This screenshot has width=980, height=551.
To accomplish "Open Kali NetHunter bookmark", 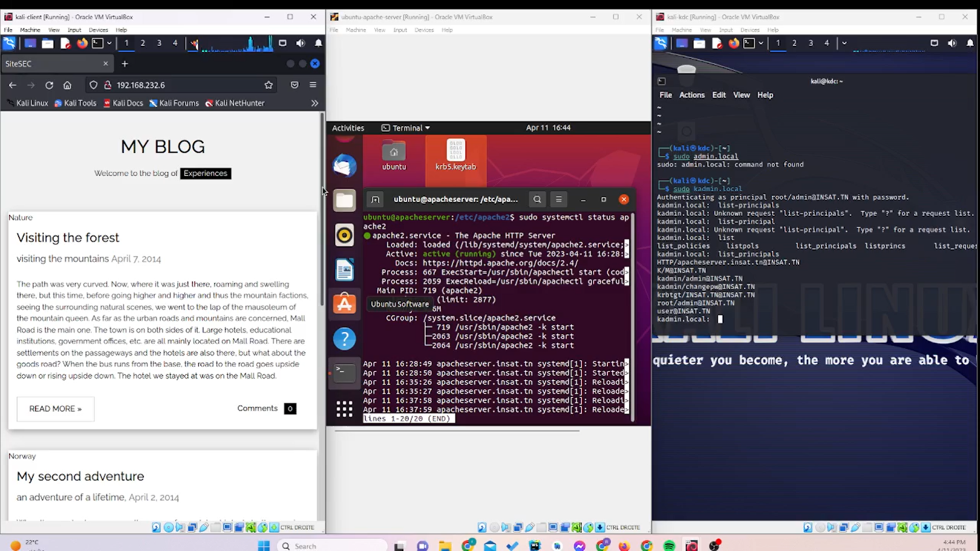I will point(235,103).
